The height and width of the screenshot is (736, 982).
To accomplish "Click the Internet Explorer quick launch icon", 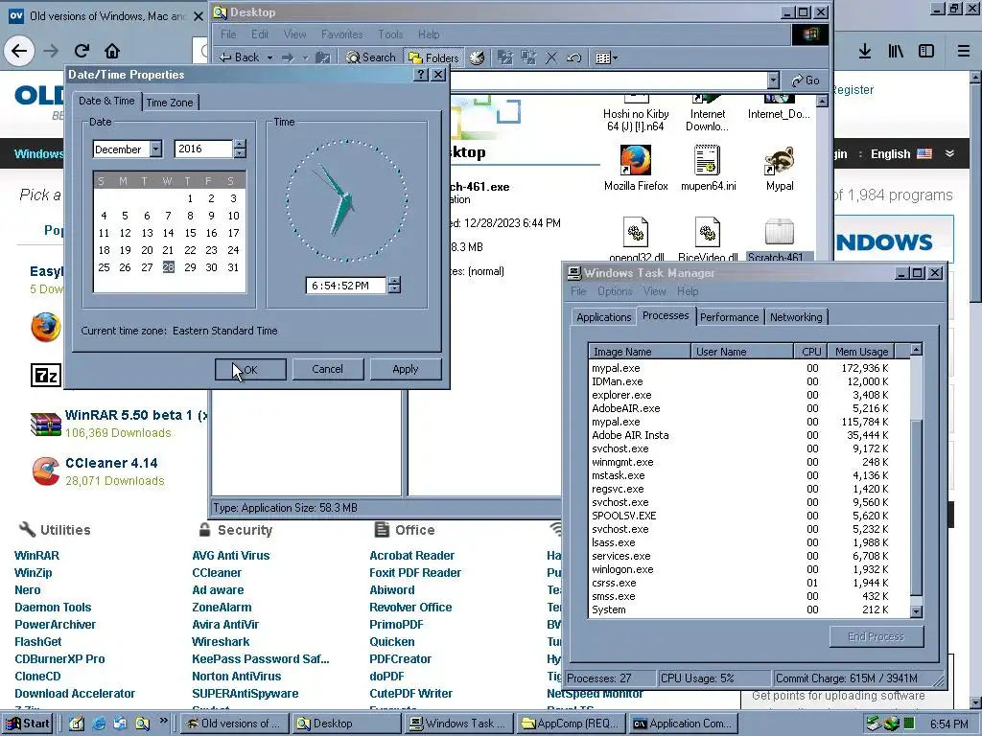I will click(99, 724).
